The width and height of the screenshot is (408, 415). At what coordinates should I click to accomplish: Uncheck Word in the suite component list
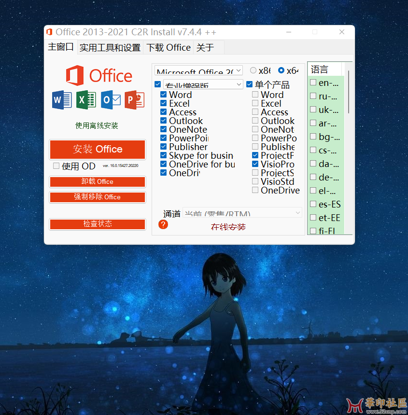163,95
